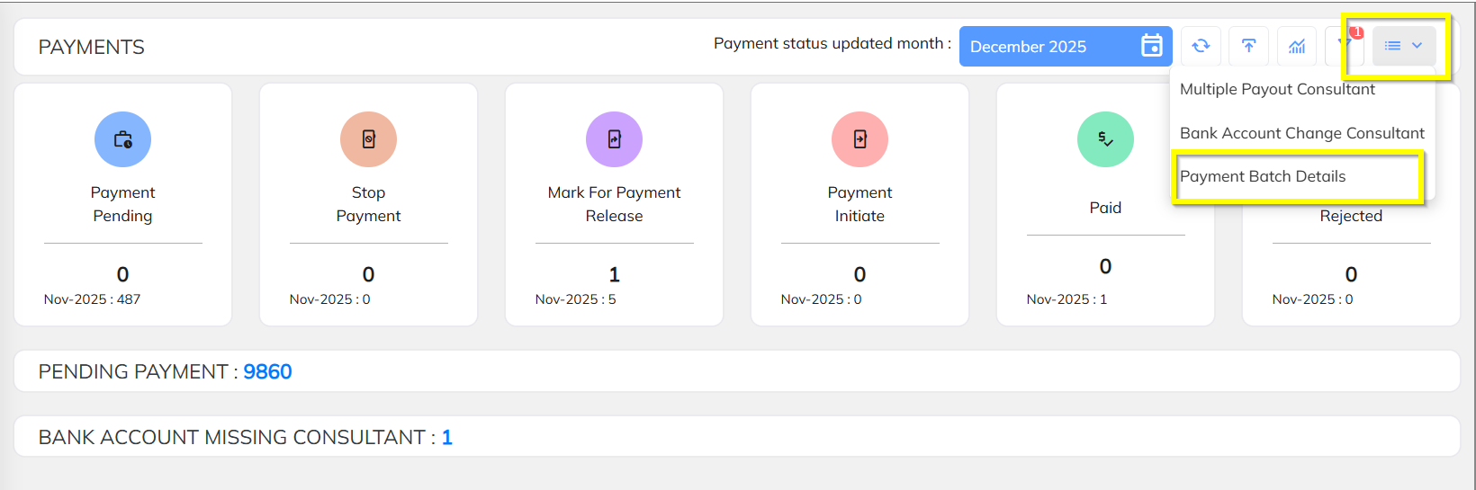Viewport: 1476px width, 490px height.
Task: Choose Bank Account Change Consultant option
Action: pos(1301,133)
